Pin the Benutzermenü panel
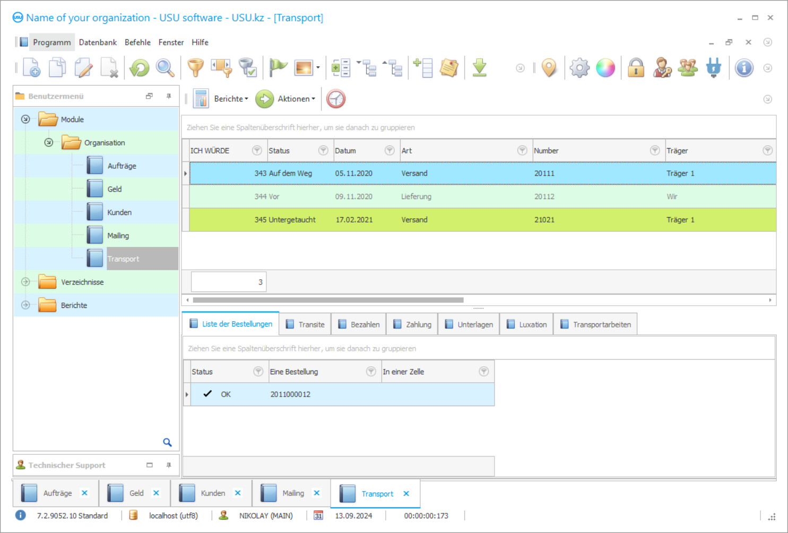The image size is (788, 533). (x=169, y=96)
